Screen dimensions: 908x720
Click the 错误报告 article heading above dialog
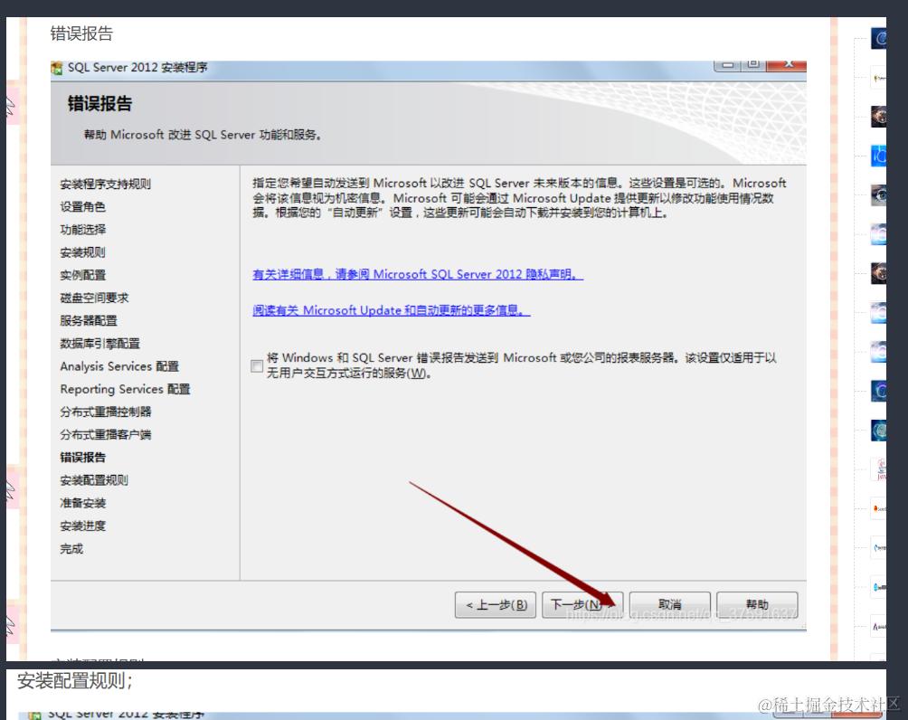point(81,33)
